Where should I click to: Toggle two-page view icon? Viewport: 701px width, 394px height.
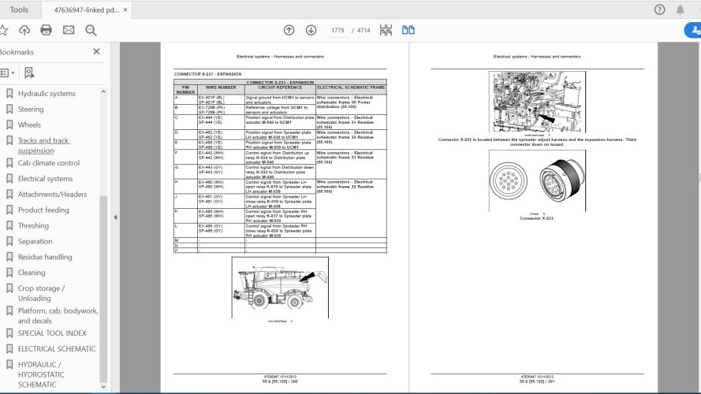(x=408, y=30)
